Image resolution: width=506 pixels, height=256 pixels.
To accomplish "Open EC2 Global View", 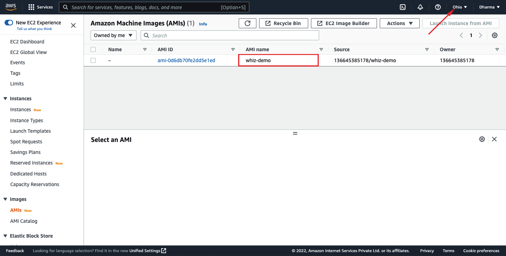I will [29, 52].
